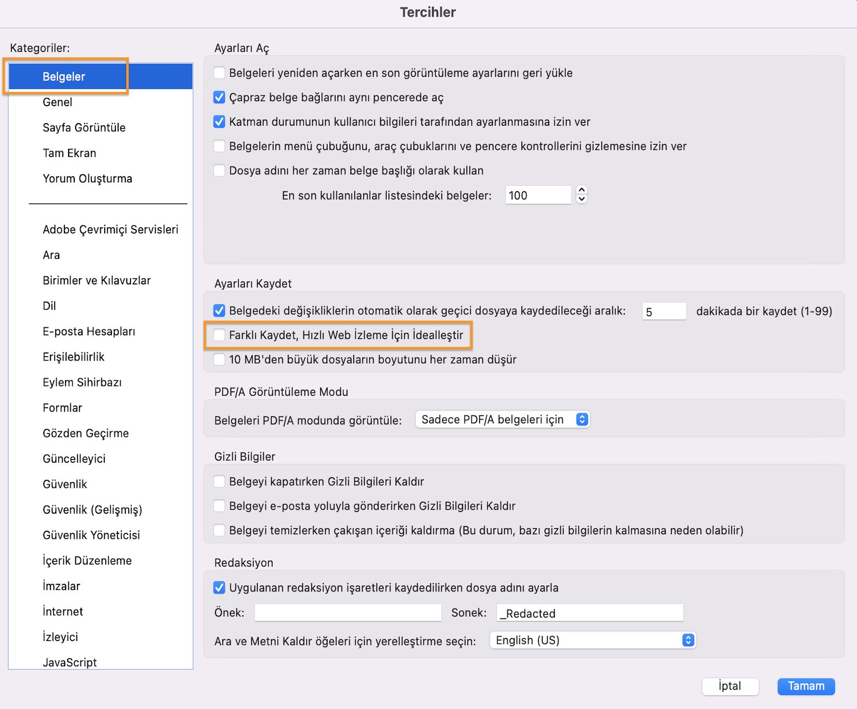Decrease the recent documents list count
The width and height of the screenshot is (857, 709).
582,199
